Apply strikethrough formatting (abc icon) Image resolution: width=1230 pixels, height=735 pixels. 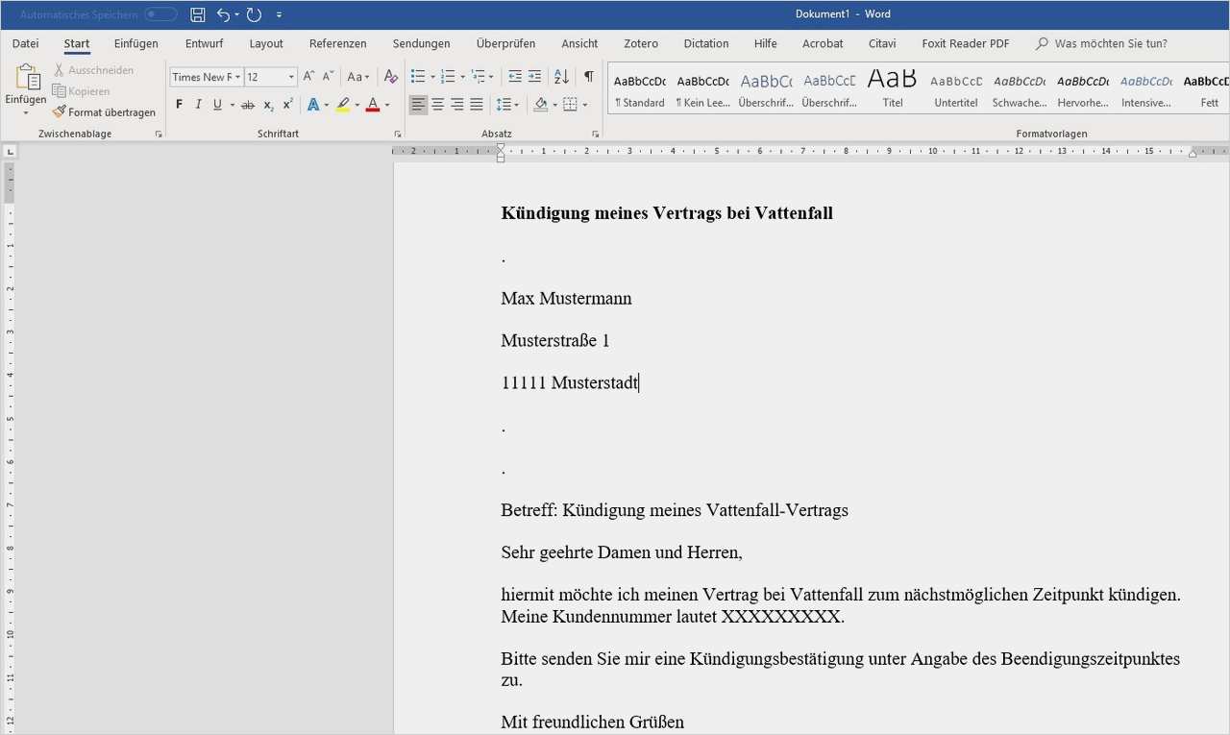[x=248, y=105]
